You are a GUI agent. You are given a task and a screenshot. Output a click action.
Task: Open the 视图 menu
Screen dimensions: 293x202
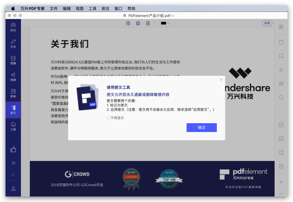(79, 8)
